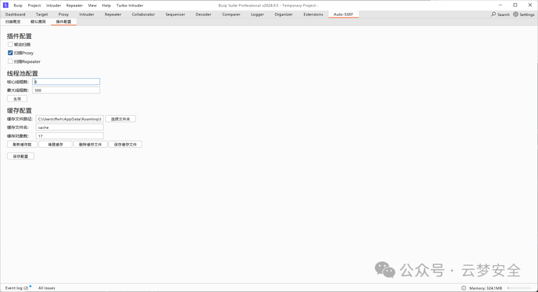Open the Burp menu

point(18,5)
